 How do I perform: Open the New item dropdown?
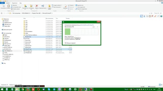[57, 5]
